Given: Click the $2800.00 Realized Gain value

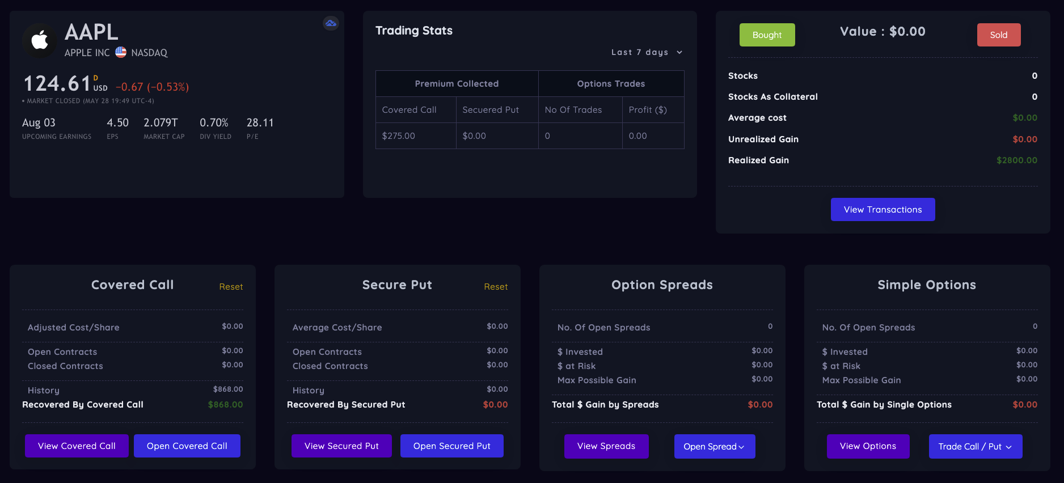Looking at the screenshot, I should (x=1017, y=160).
